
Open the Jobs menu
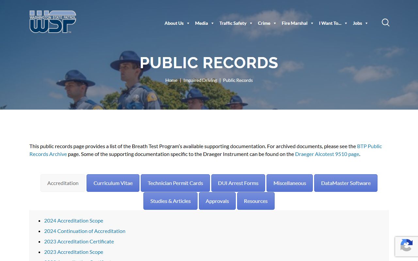[357, 23]
